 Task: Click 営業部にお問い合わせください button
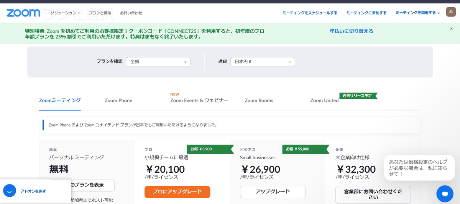[x=373, y=195]
